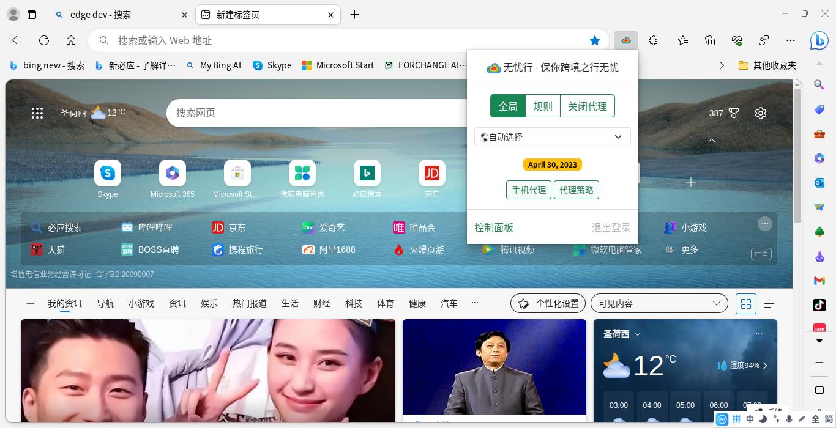Open the couple selfie news thumbnail

click(208, 371)
